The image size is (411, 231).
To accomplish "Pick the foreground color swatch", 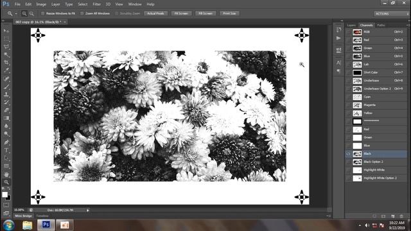I will [x=4, y=194].
